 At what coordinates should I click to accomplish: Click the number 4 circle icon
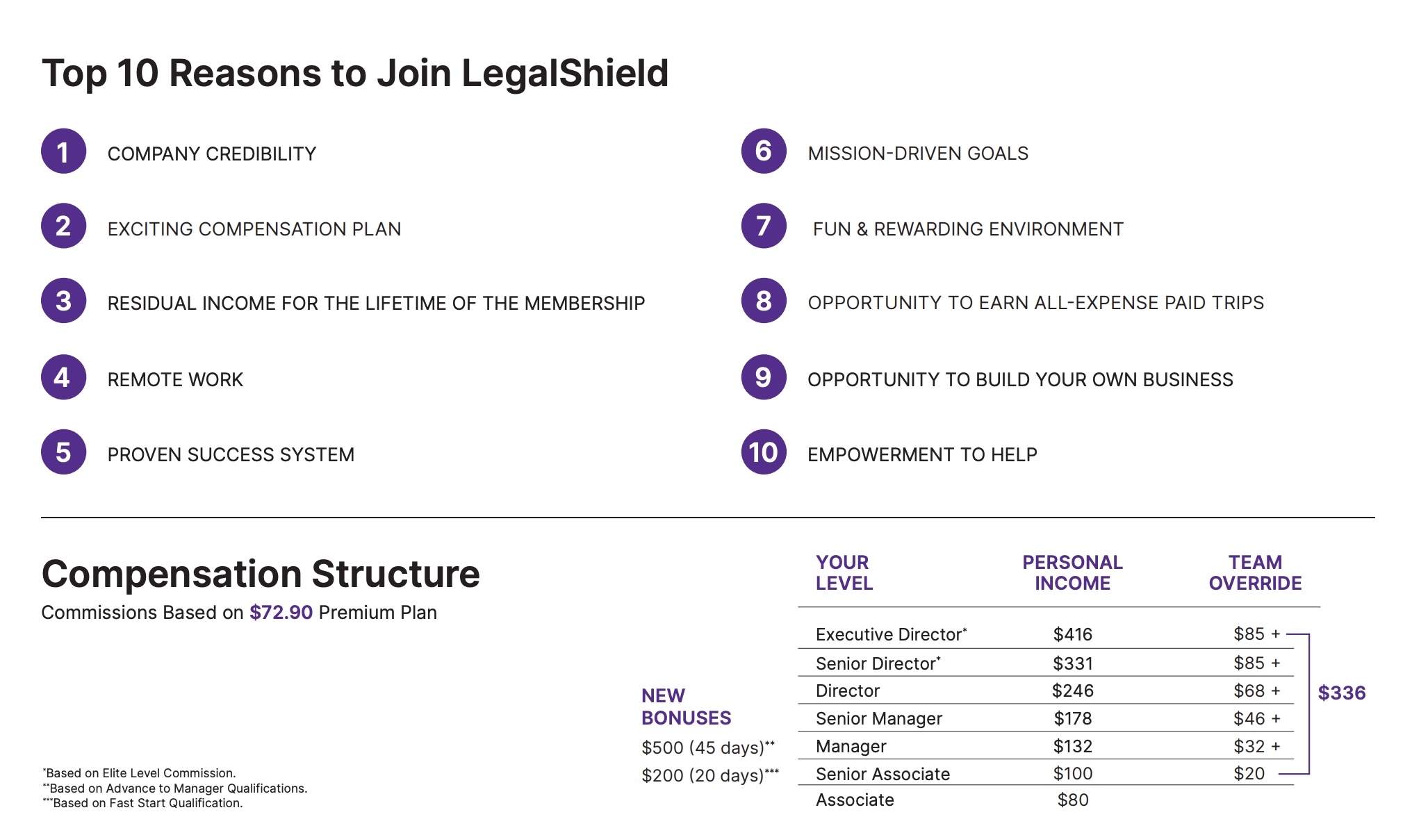point(63,378)
